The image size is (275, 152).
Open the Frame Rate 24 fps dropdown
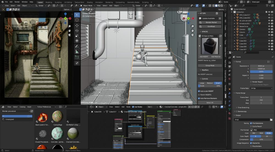[261, 88]
